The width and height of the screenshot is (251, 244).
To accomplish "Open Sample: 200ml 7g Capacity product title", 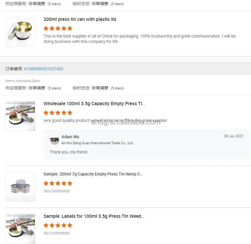I will click(x=93, y=174).
